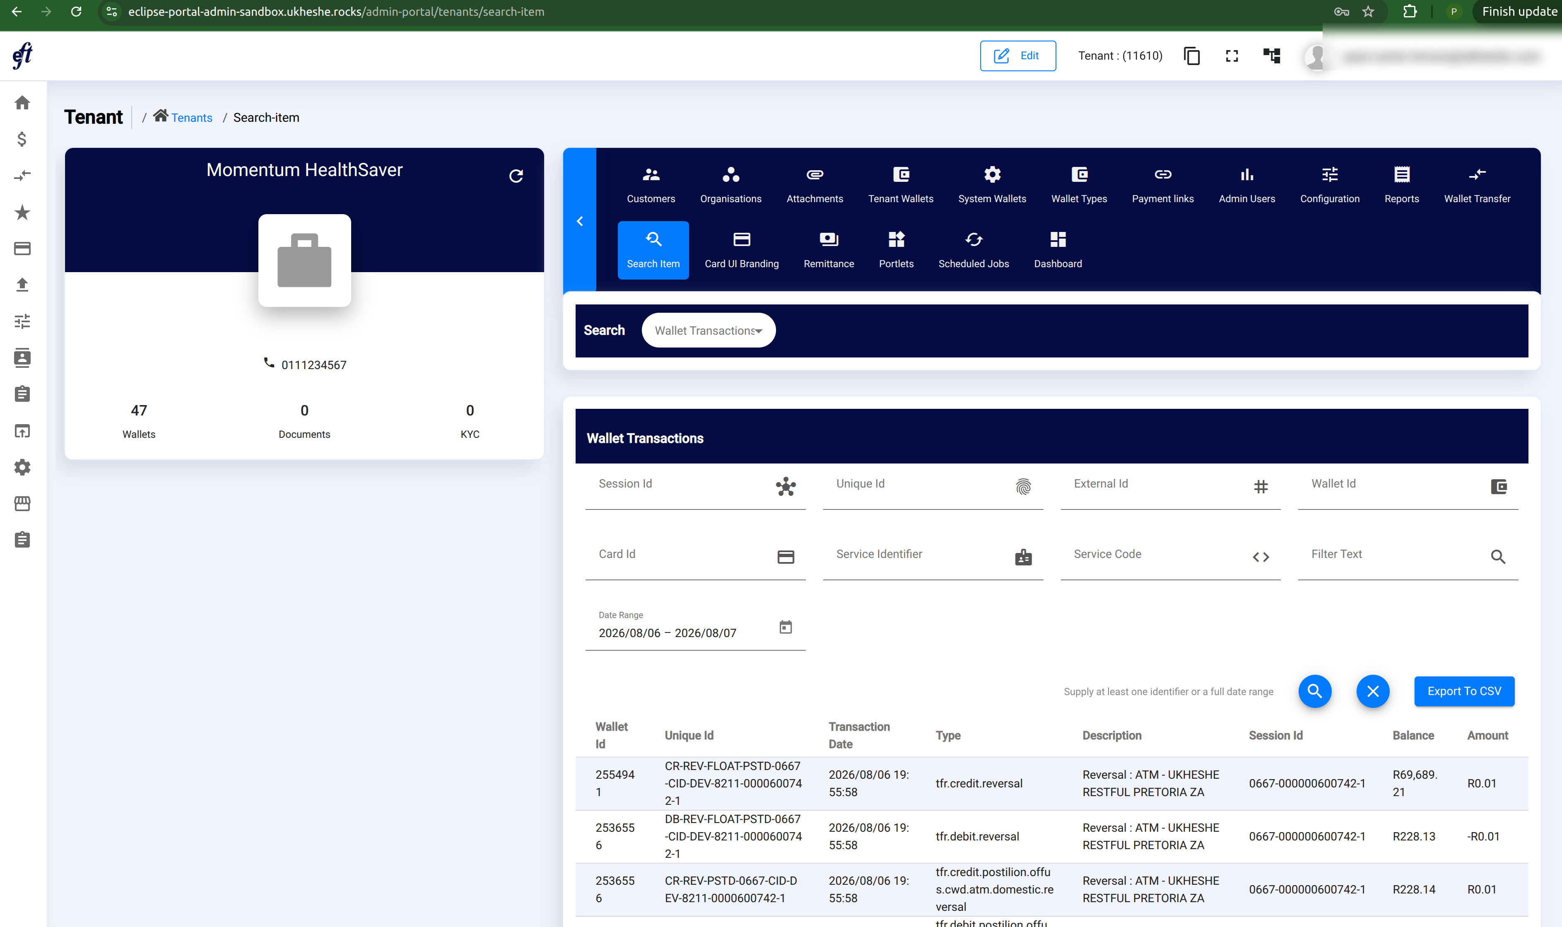Open the Dashboard tab
The width and height of the screenshot is (1562, 927).
pos(1058,250)
